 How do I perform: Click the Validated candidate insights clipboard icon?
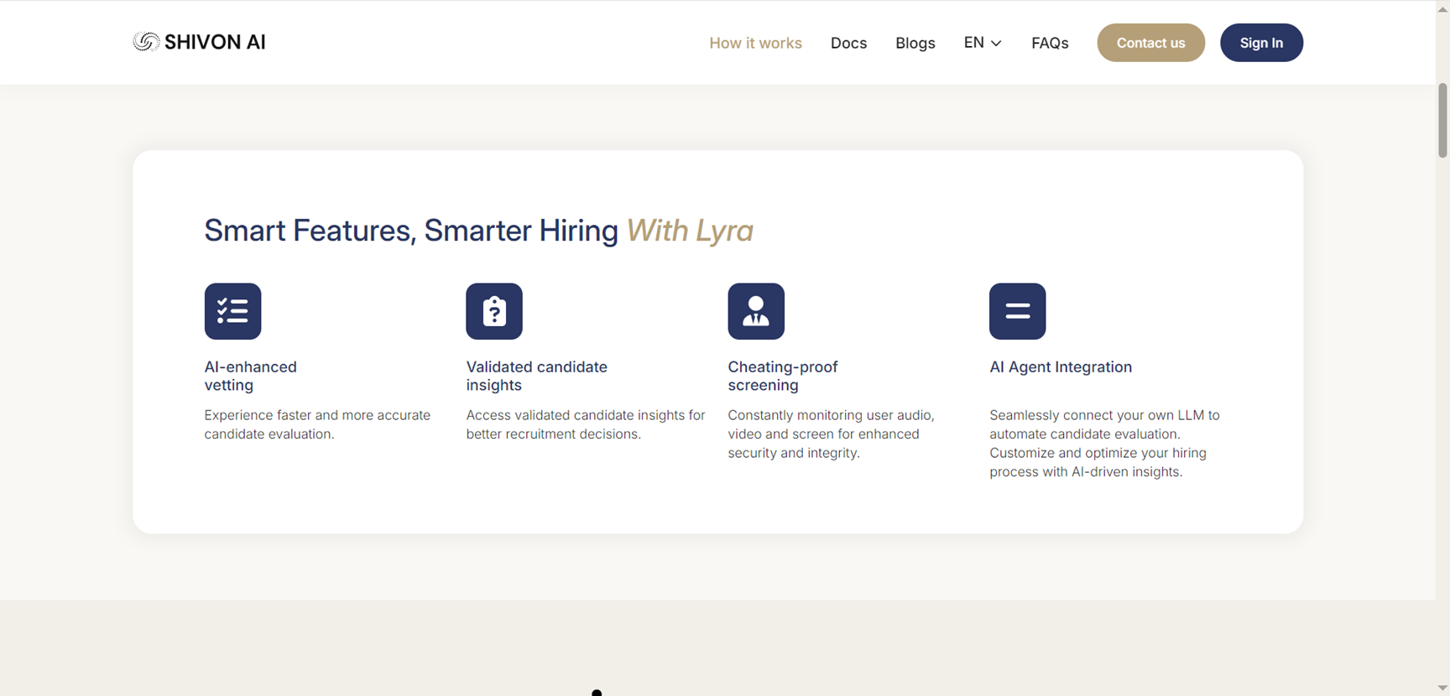tap(494, 311)
